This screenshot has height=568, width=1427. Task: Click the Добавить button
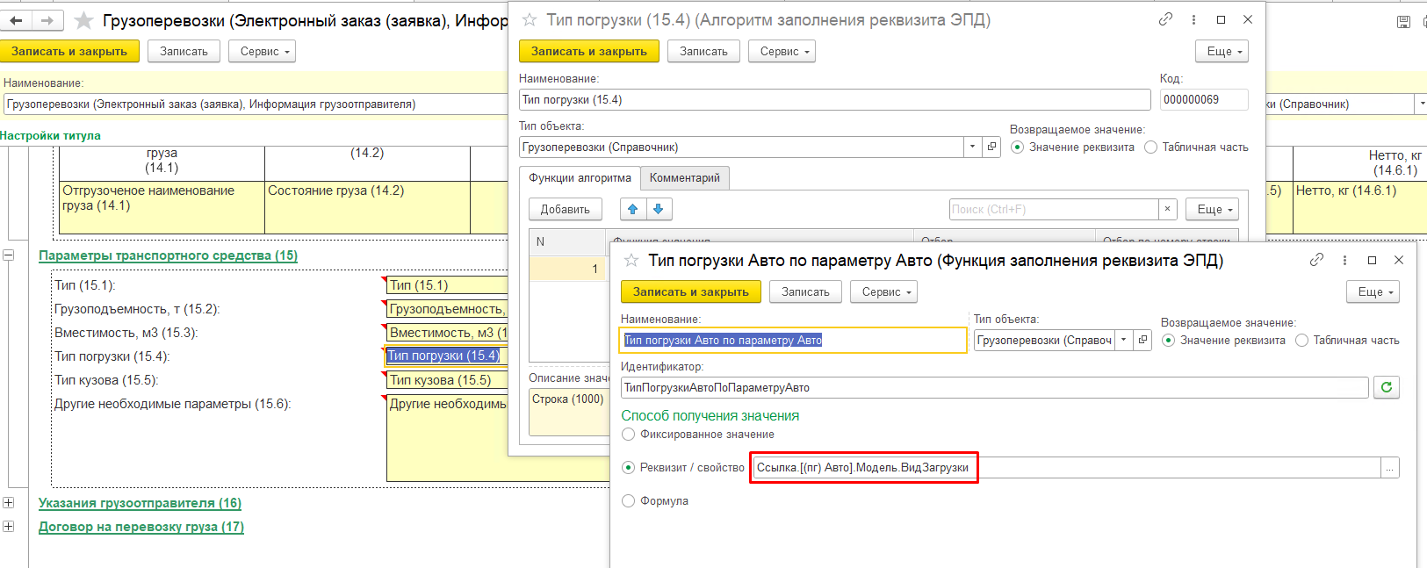566,209
